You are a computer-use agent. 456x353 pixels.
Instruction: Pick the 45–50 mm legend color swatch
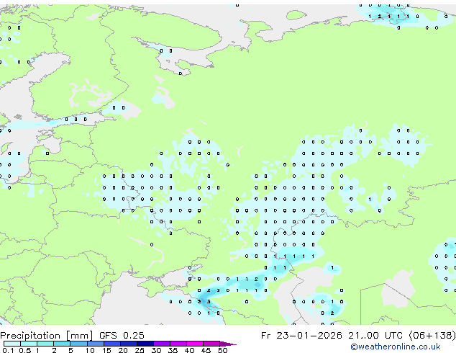tap(211, 344)
